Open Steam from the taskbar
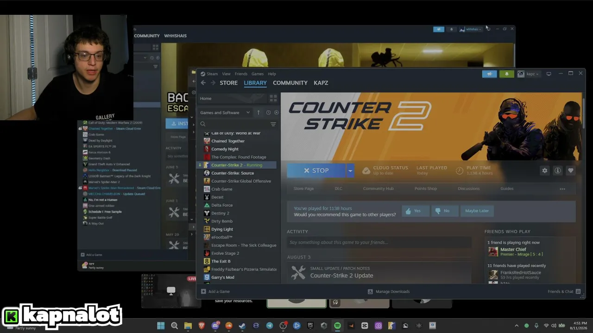The image size is (593, 333). [242, 326]
